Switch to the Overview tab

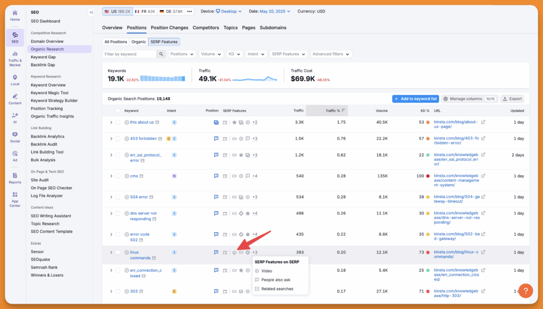112,28
